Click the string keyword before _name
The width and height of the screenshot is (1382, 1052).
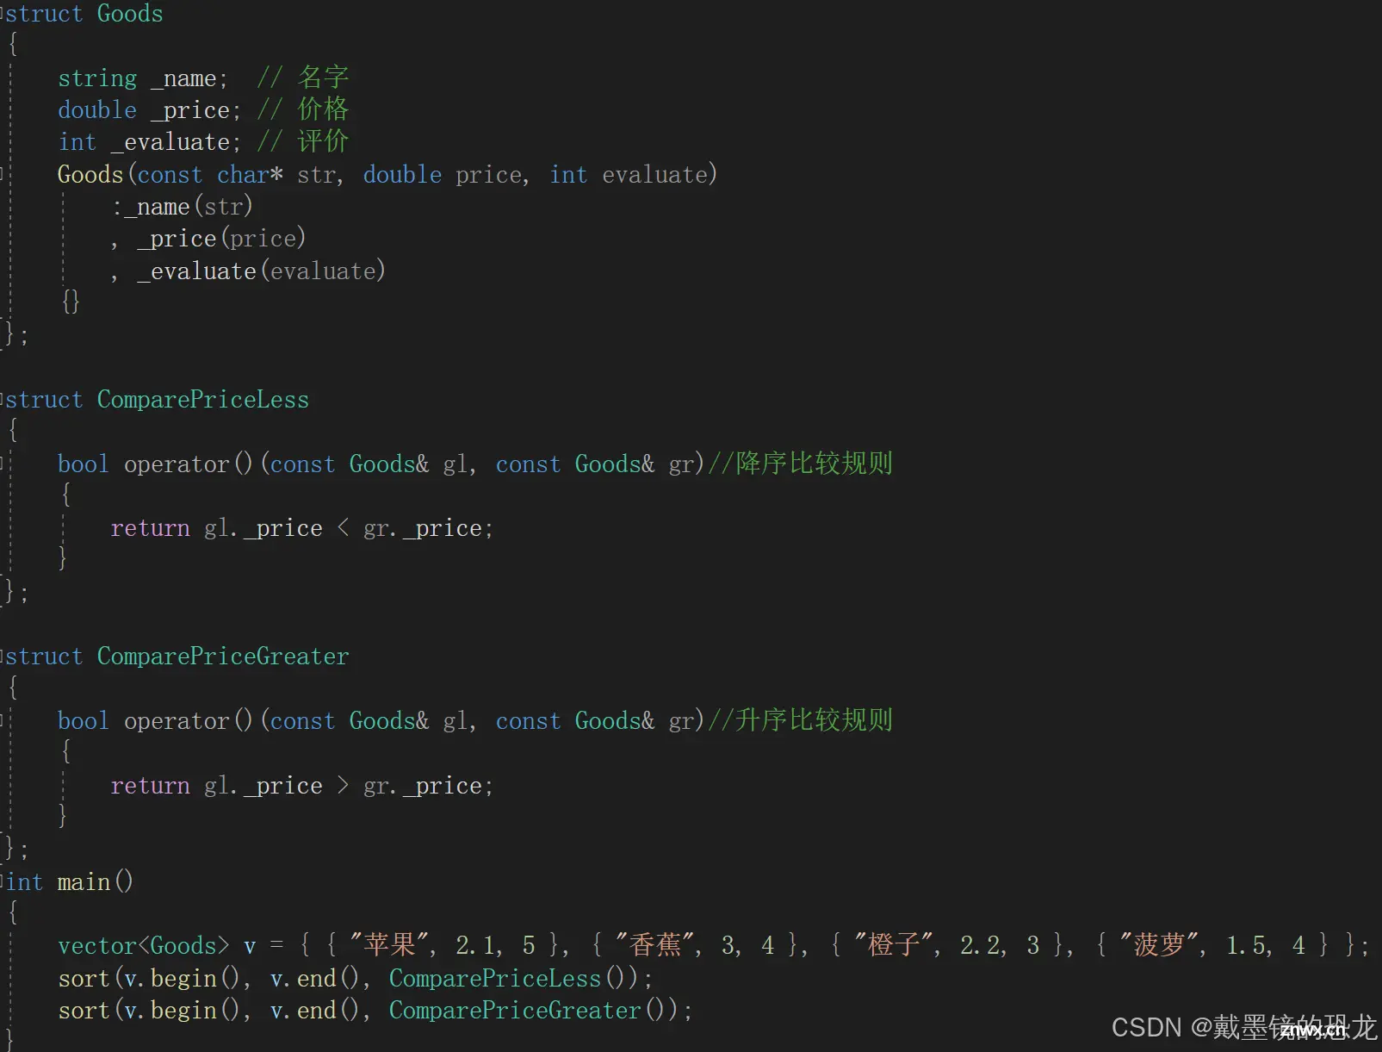pos(97,78)
